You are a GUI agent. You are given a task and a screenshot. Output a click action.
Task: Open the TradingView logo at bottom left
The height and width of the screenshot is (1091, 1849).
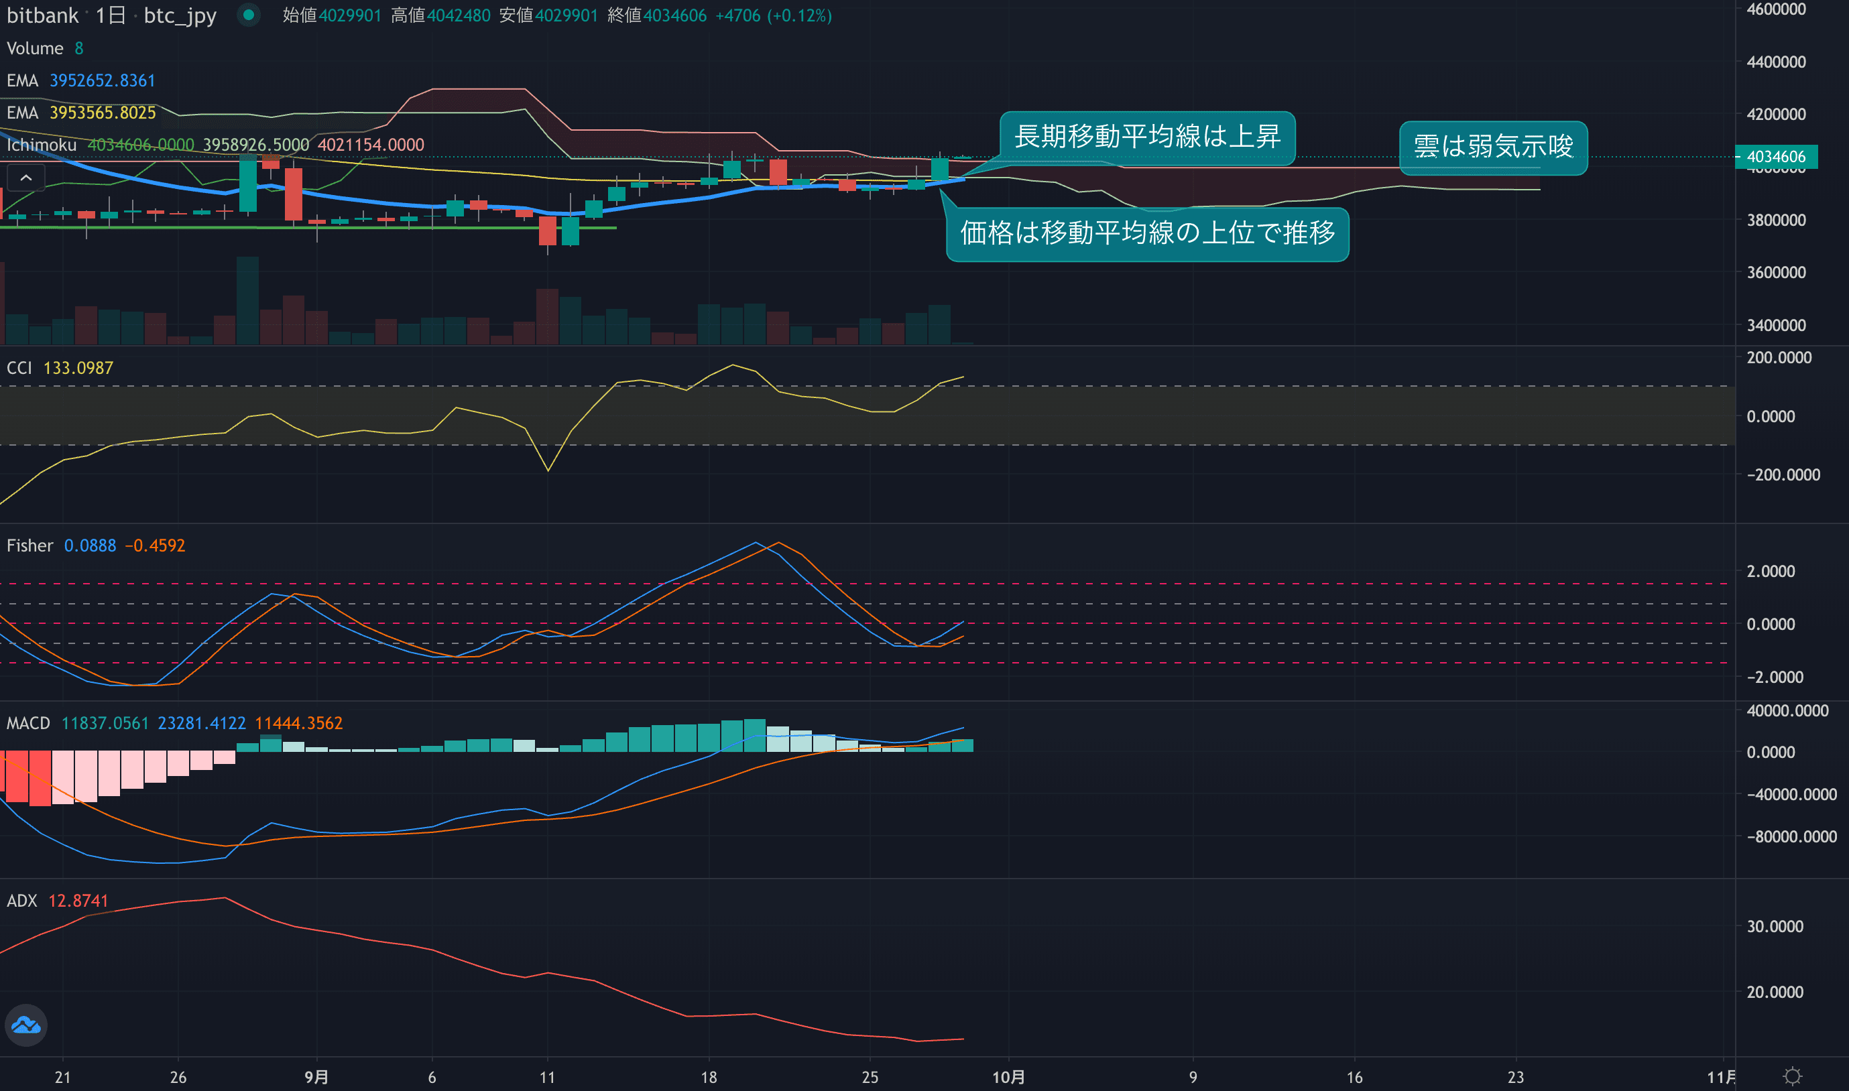(x=25, y=1025)
